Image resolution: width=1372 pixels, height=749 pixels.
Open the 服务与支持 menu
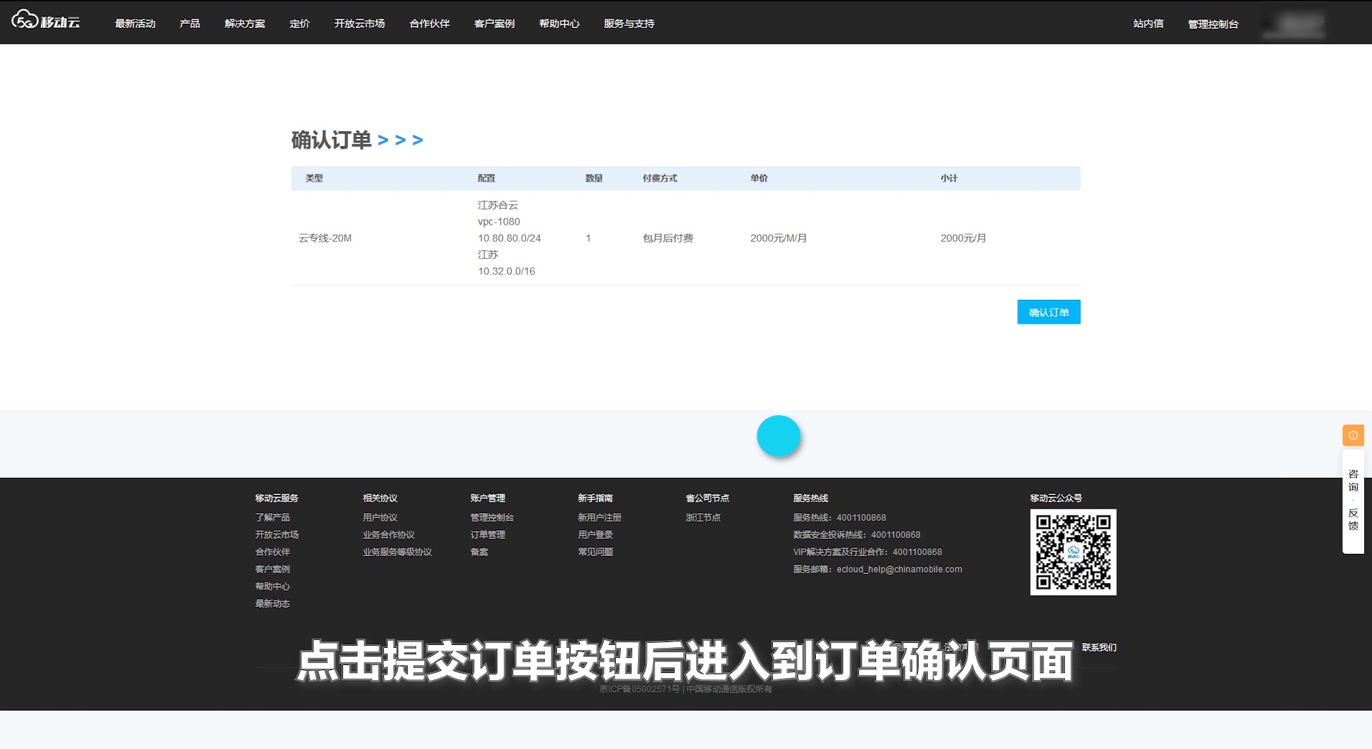click(x=628, y=23)
